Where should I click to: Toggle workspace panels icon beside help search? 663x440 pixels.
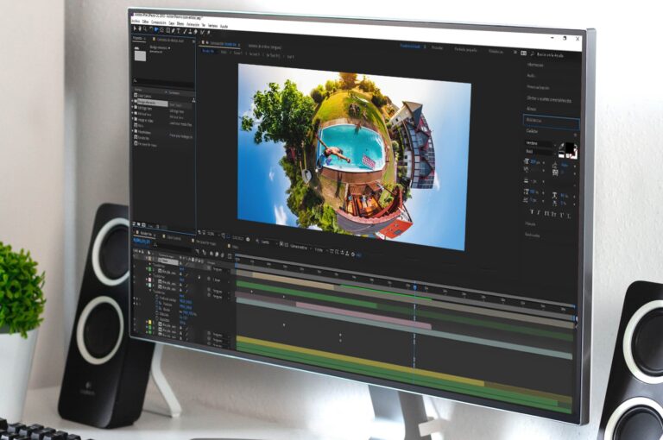point(523,53)
